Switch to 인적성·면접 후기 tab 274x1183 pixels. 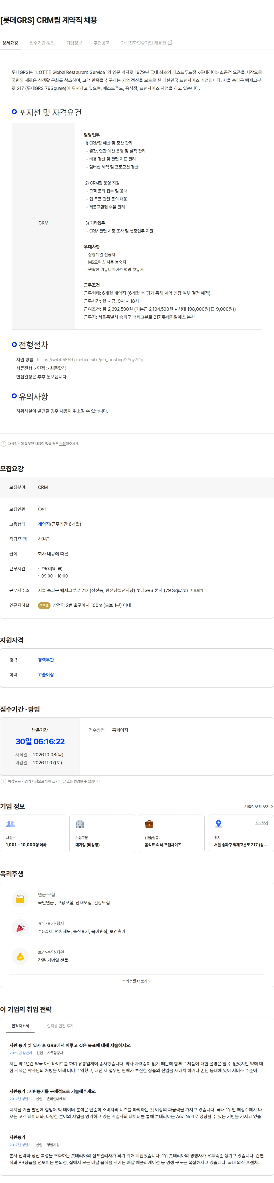click(x=60, y=1026)
